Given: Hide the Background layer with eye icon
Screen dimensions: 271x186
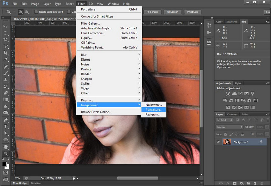Looking at the screenshot, I should [218, 142].
